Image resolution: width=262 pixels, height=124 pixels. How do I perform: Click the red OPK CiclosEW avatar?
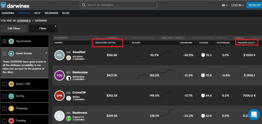click(60, 96)
